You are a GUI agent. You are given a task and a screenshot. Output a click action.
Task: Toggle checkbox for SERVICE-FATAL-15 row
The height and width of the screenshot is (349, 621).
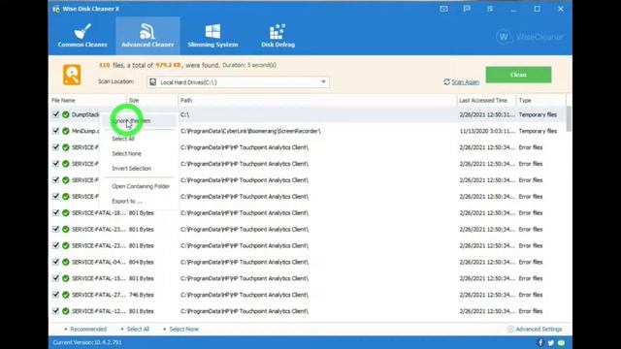56,278
